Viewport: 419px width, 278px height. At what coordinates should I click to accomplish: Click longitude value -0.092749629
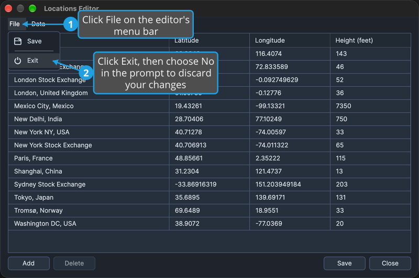(x=277, y=80)
